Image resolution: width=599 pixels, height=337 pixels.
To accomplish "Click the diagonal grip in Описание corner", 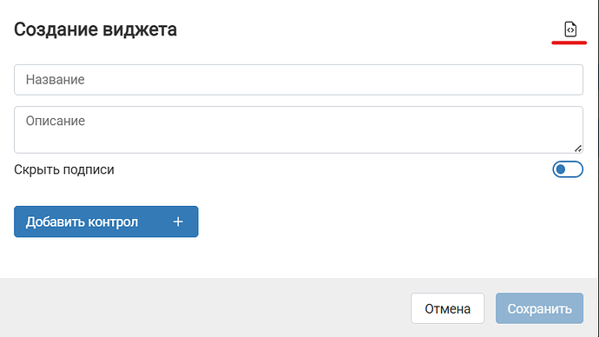I will click(578, 149).
